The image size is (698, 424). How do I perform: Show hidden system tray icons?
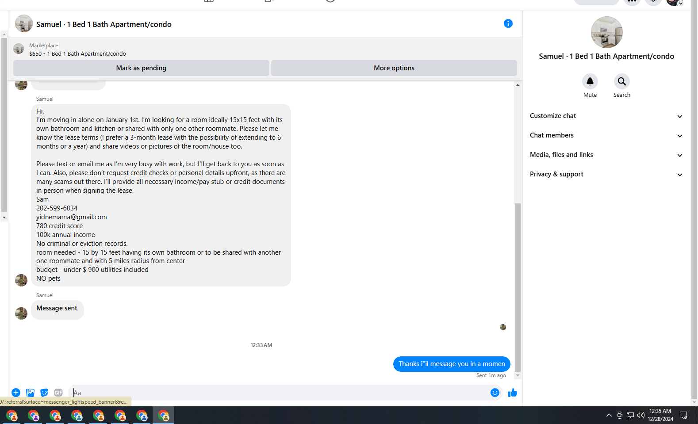pos(609,415)
